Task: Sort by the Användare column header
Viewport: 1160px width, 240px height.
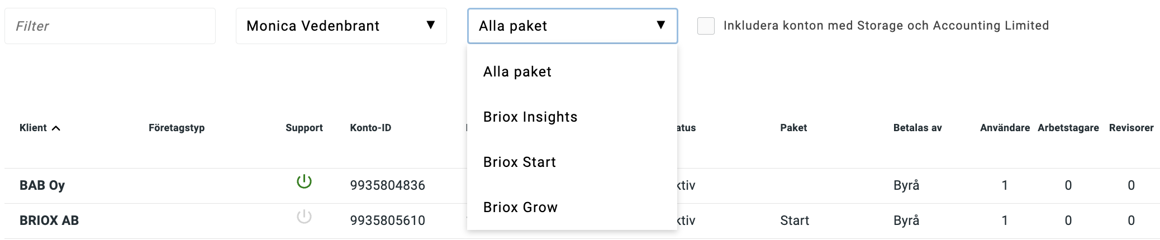Action: click(x=1005, y=128)
